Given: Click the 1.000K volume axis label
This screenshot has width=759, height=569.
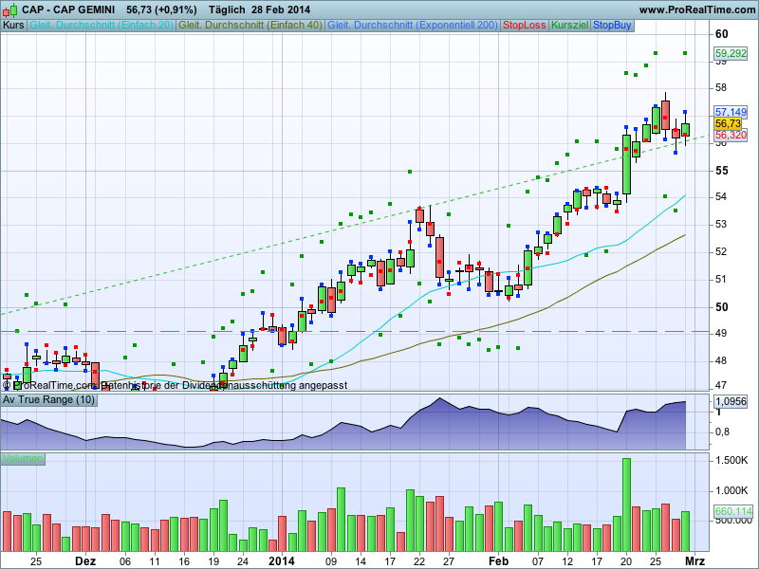Looking at the screenshot, I should [x=731, y=490].
